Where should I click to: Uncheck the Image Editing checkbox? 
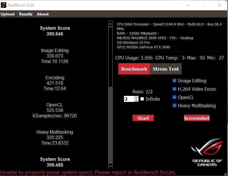pyautogui.click(x=174, y=81)
